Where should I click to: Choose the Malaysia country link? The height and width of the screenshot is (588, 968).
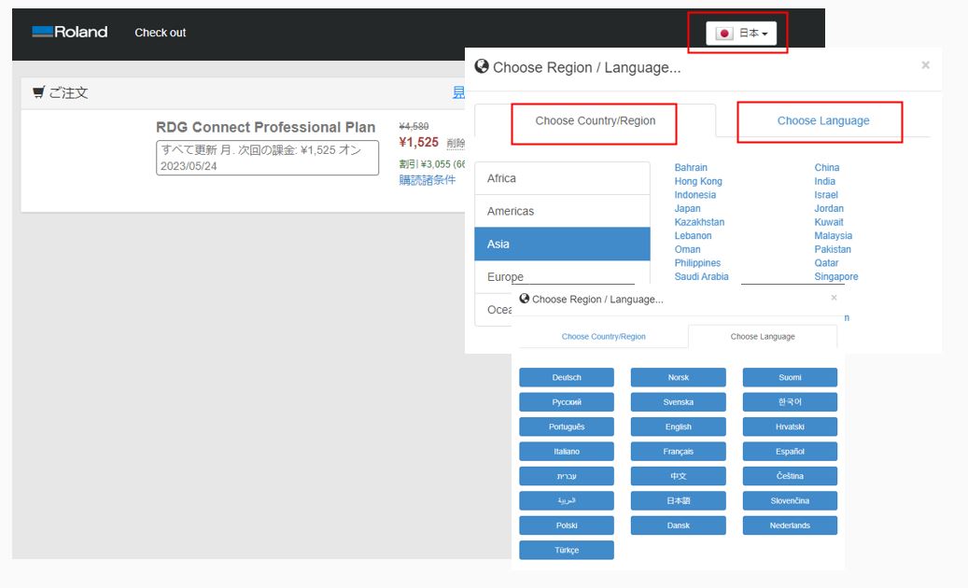(833, 236)
